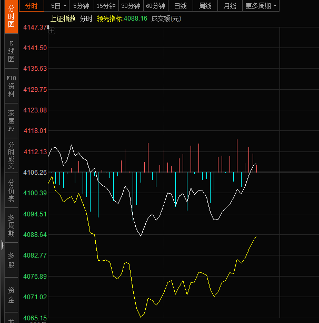319x323 pixels.
Task: Choose the 60分钟 chart period
Action: coord(155,6)
